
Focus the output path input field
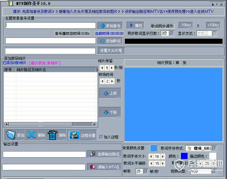point(44,154)
